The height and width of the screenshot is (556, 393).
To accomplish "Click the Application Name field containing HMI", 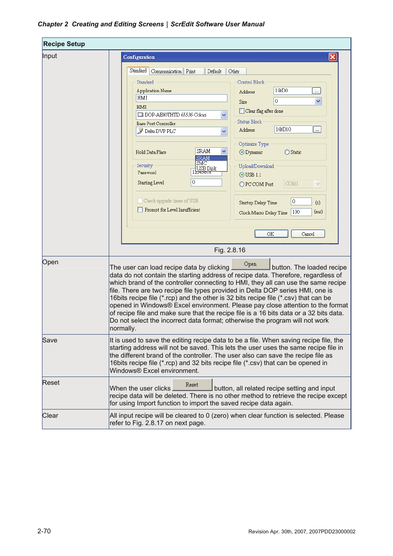I will coord(182,98).
